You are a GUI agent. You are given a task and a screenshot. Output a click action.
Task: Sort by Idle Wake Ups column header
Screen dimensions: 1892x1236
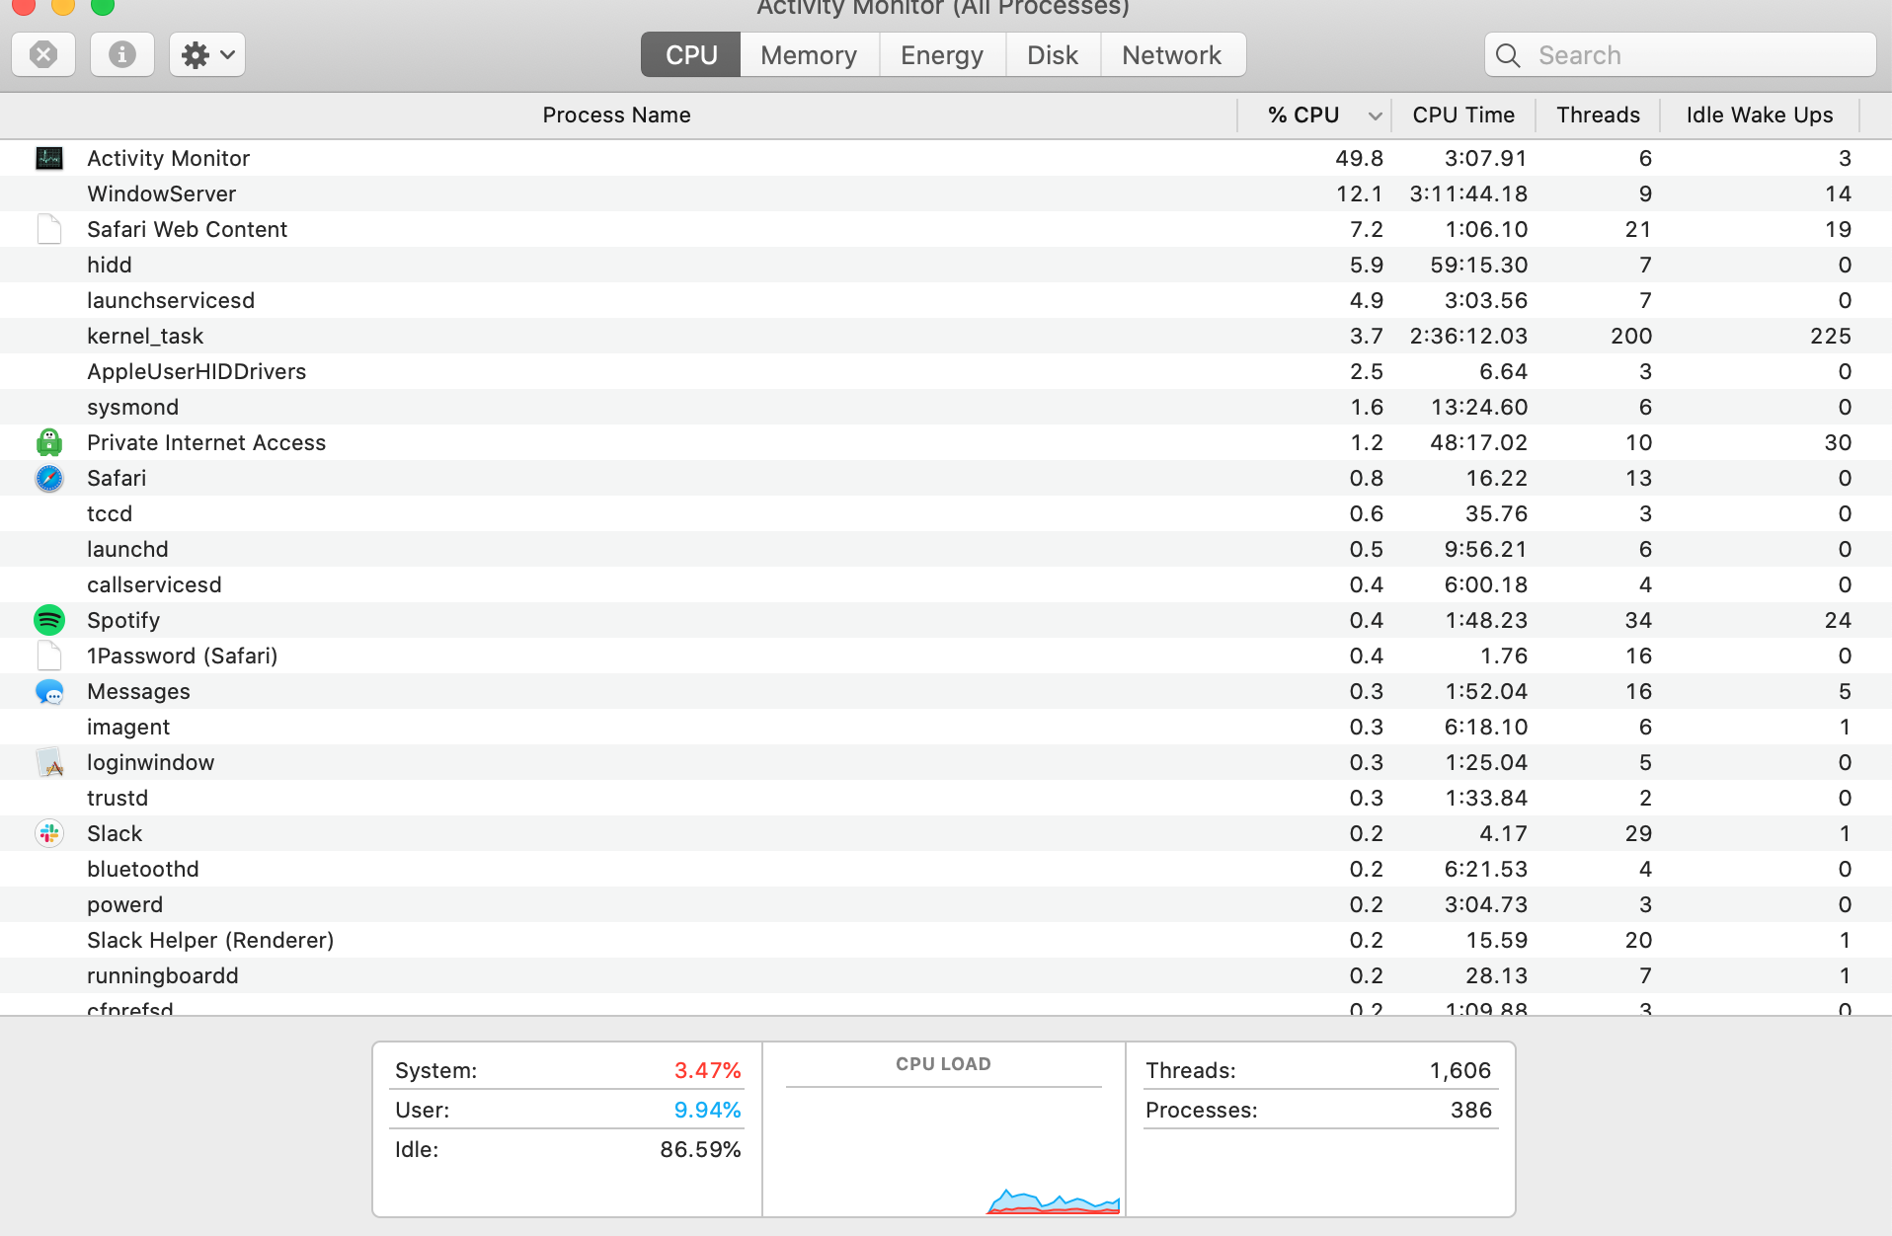(1759, 115)
